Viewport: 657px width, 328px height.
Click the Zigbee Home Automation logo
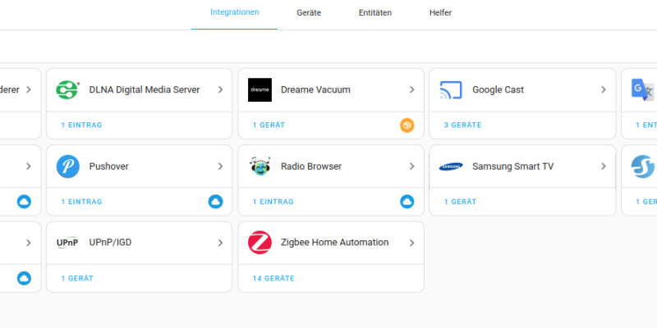(x=260, y=243)
